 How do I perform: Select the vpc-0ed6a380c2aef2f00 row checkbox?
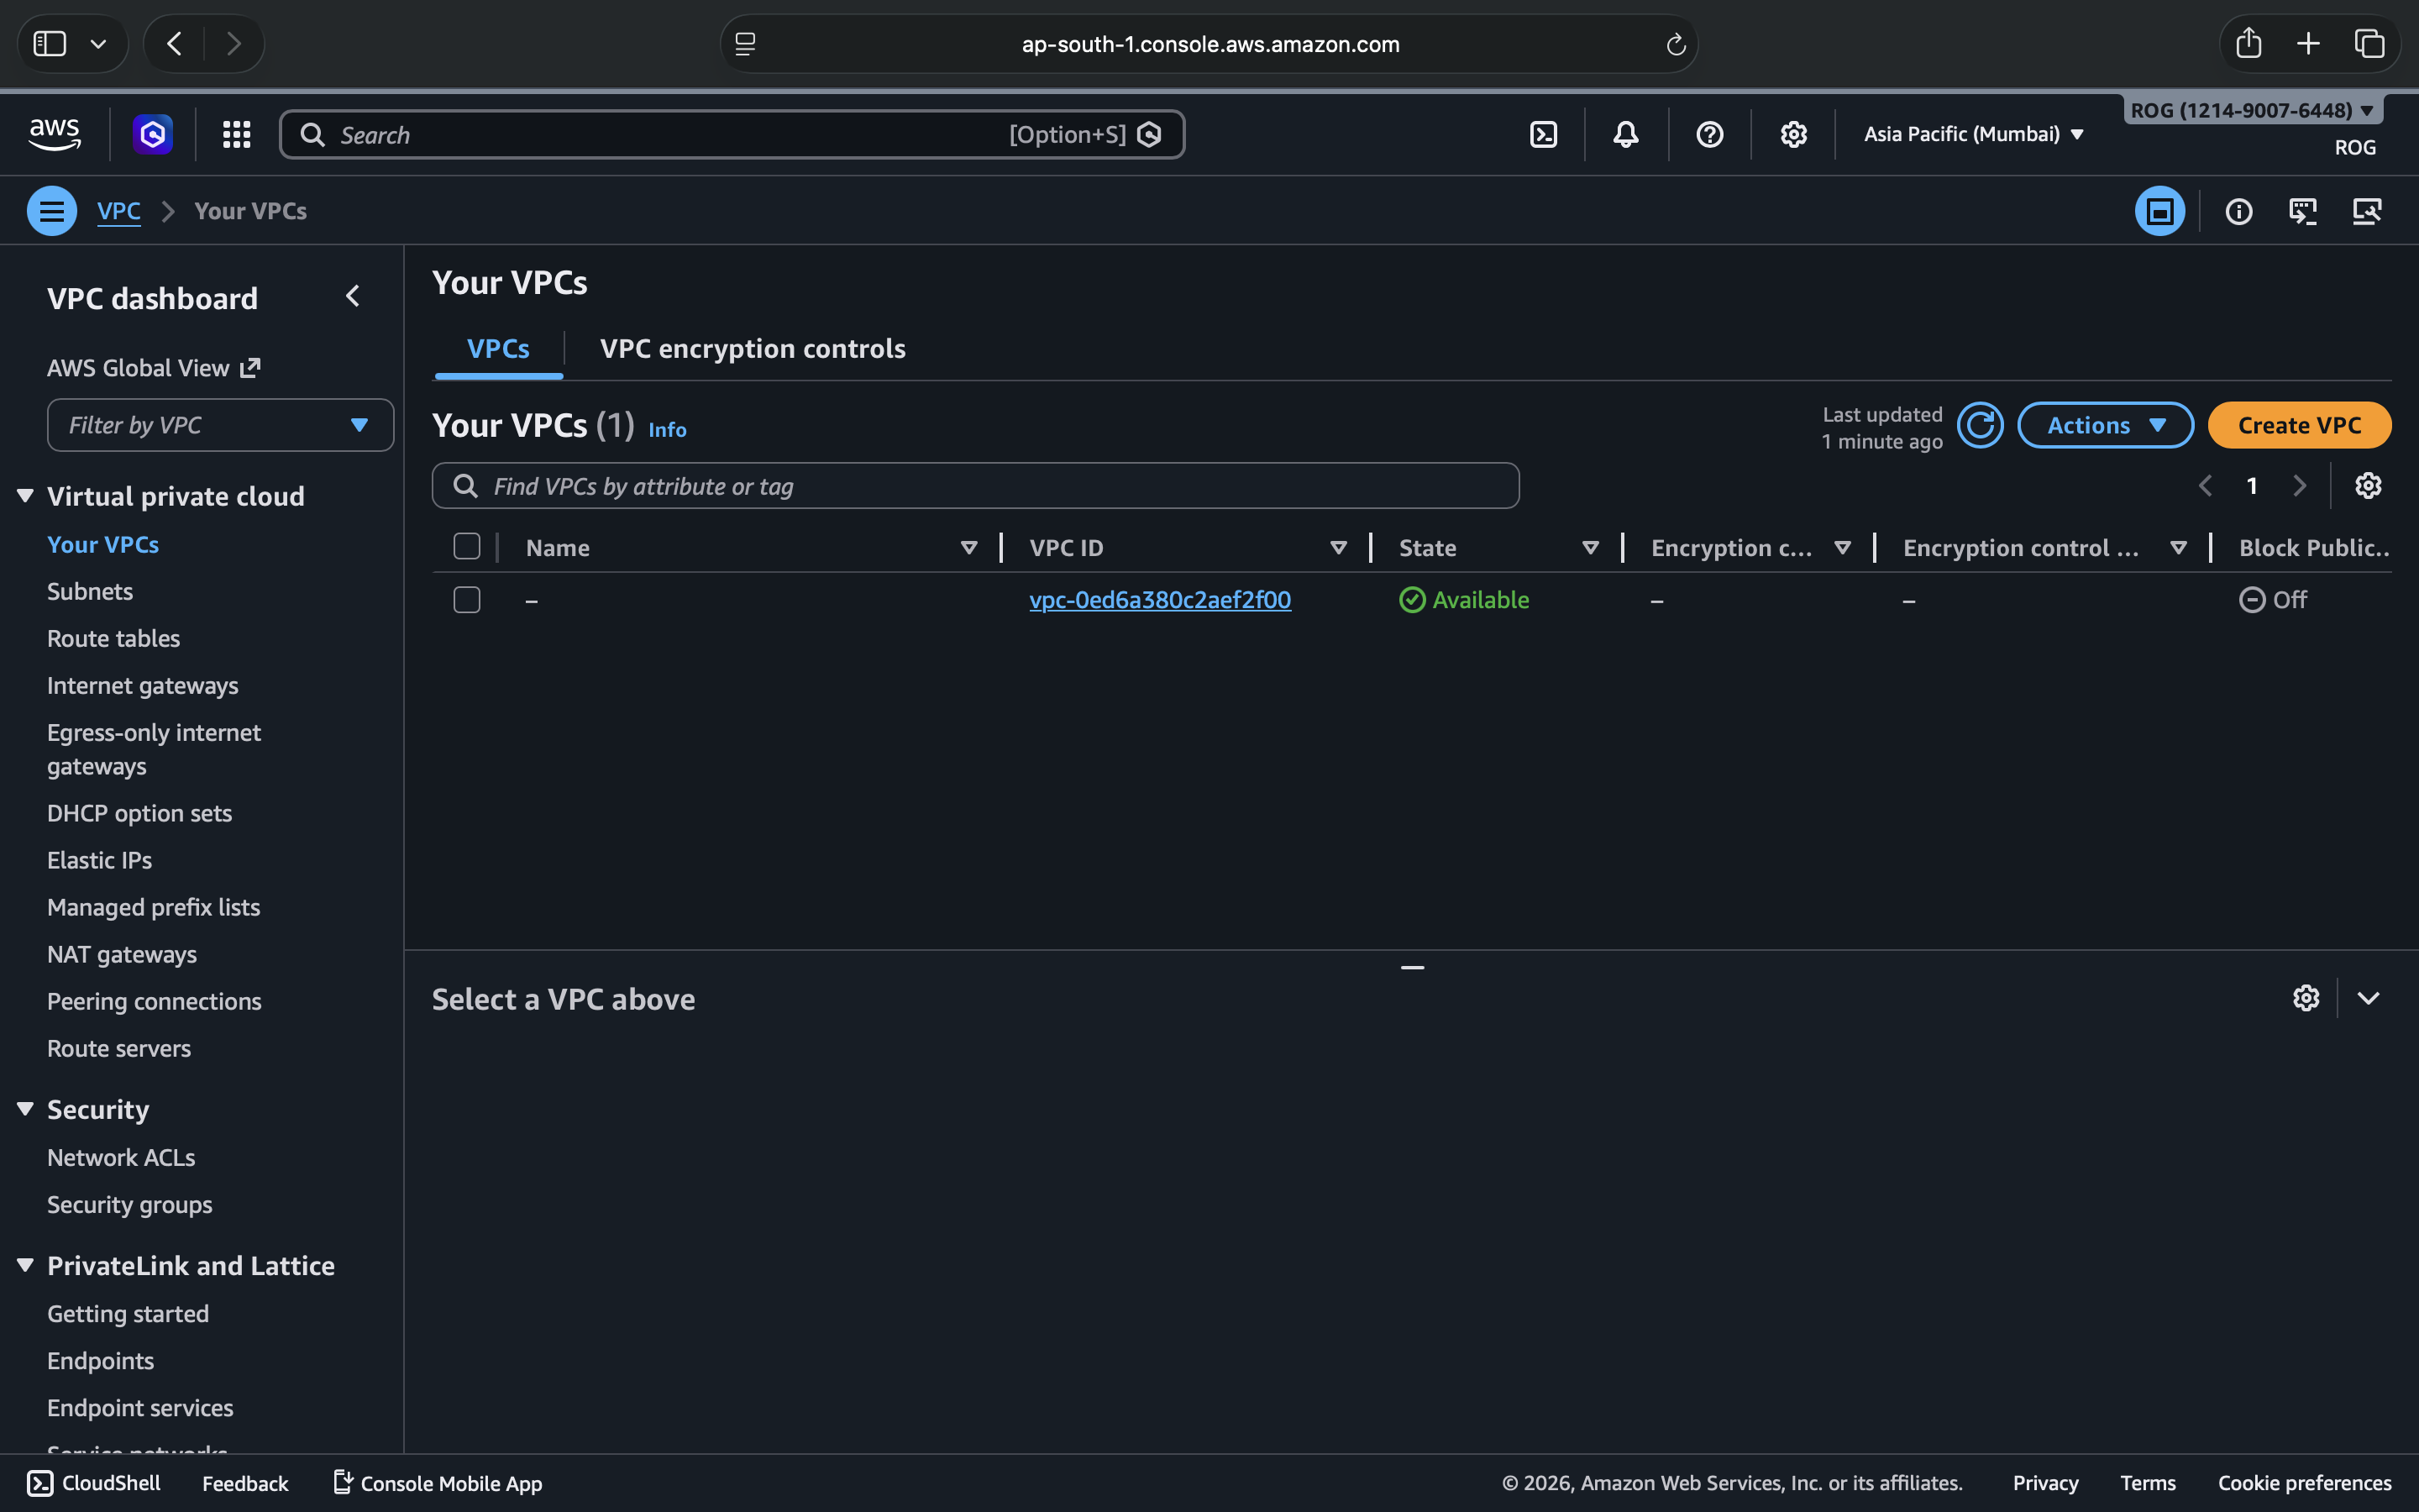coord(467,600)
